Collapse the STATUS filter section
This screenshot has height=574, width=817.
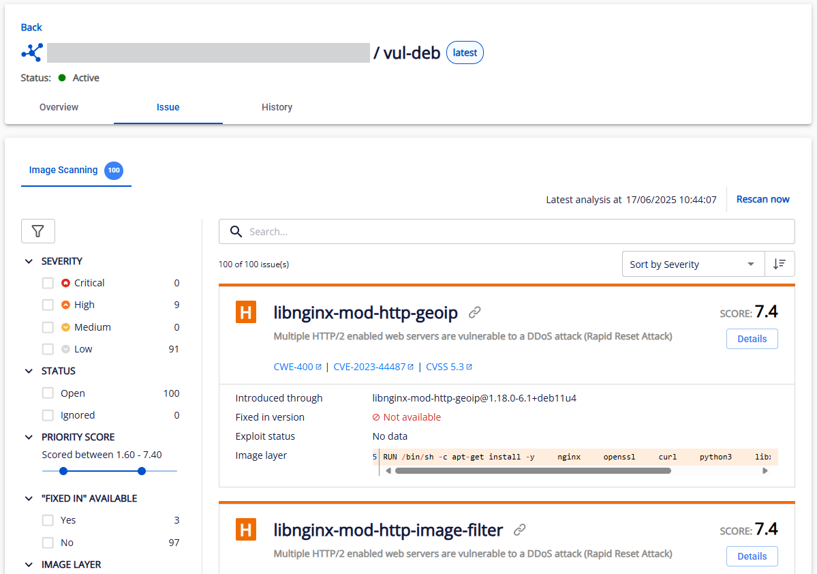point(29,371)
